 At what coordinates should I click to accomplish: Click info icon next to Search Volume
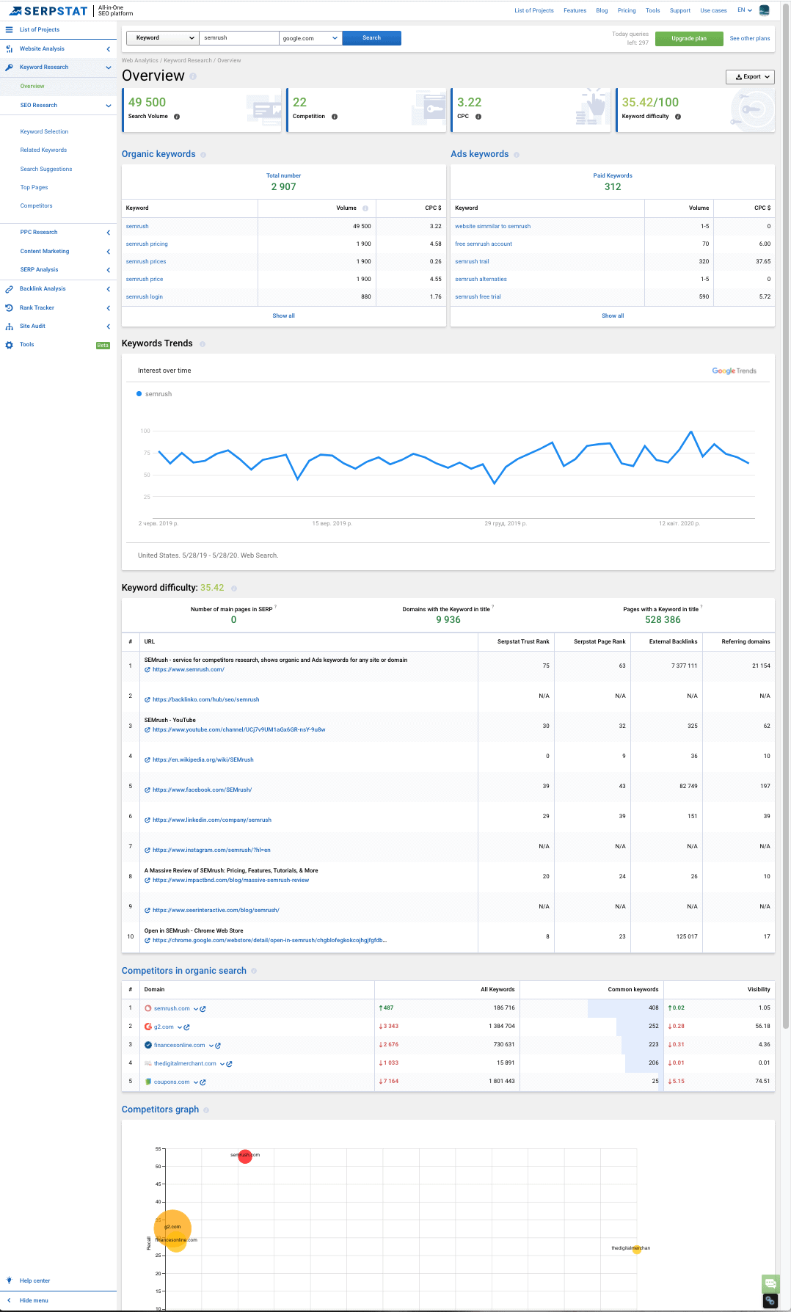pos(177,117)
